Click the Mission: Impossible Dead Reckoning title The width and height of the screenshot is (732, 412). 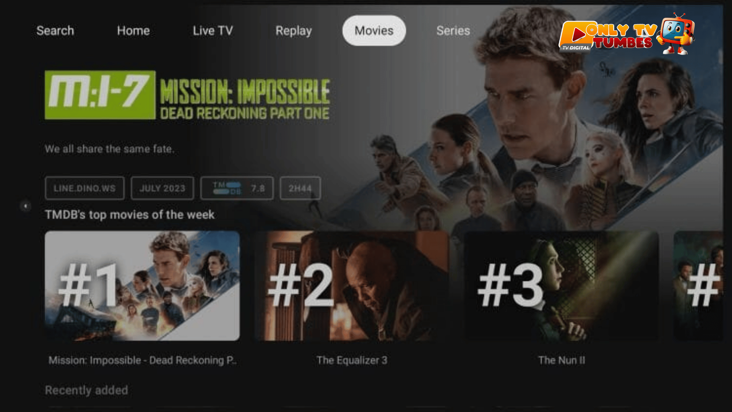142,360
